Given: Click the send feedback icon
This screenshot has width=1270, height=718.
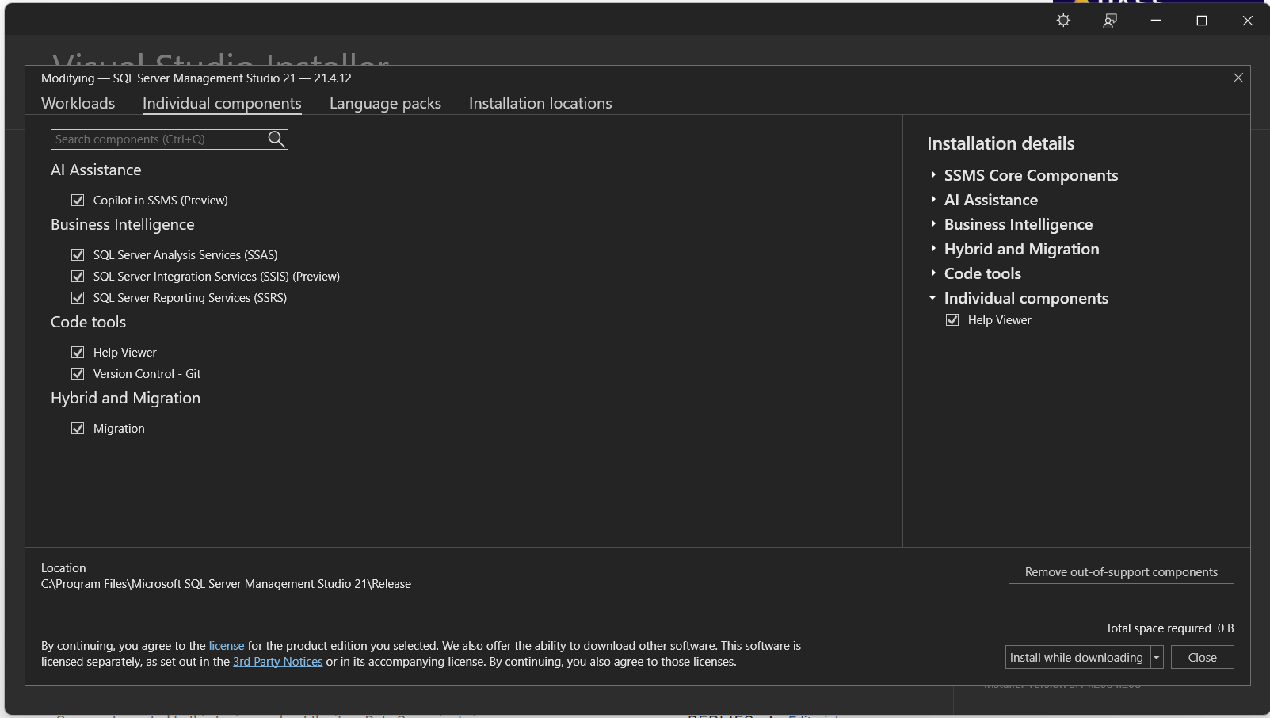Looking at the screenshot, I should pos(1110,21).
